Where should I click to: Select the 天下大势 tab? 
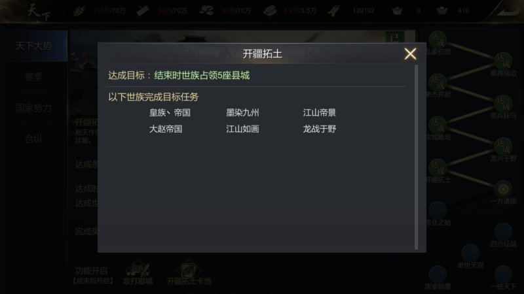pyautogui.click(x=33, y=46)
